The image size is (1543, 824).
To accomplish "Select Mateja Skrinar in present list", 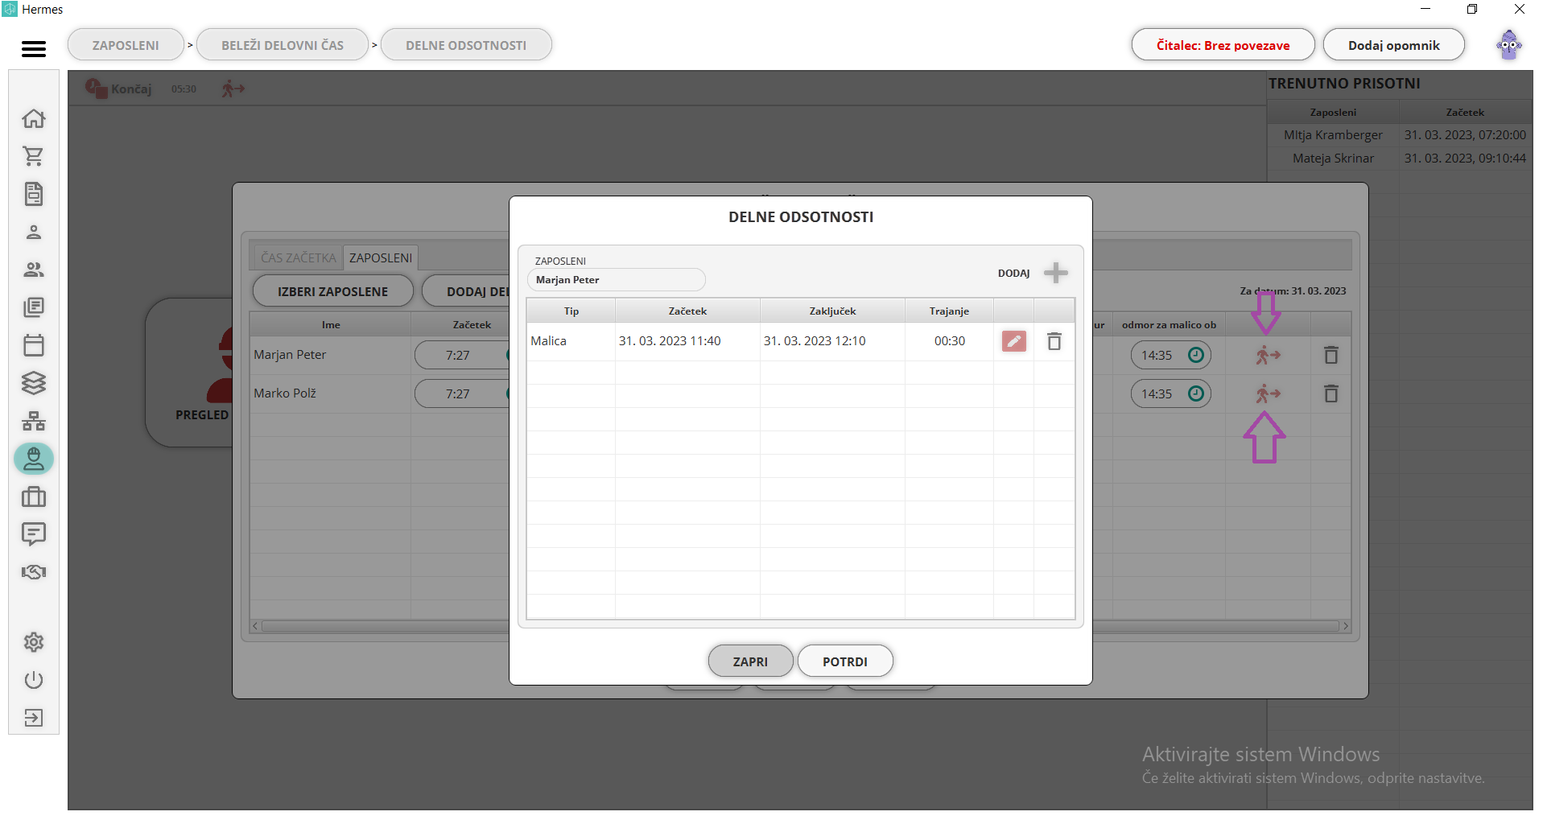I will pyautogui.click(x=1333, y=159).
